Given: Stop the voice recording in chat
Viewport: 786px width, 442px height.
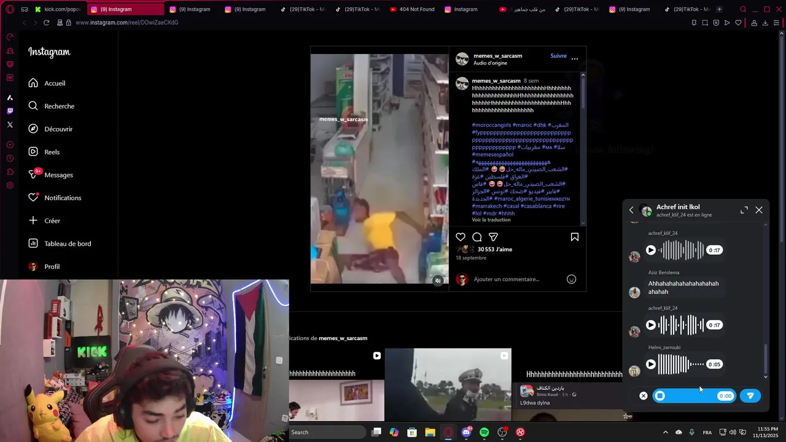Looking at the screenshot, I should (x=660, y=396).
